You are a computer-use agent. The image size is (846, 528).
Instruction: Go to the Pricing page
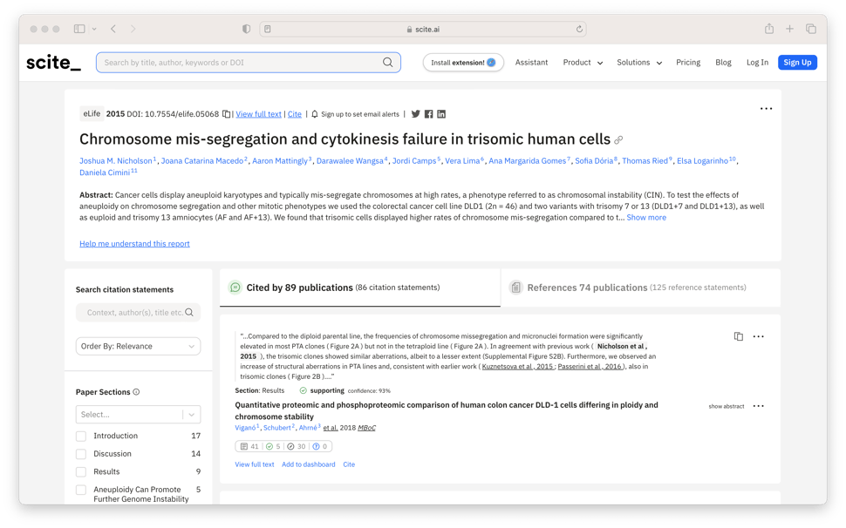coord(688,63)
